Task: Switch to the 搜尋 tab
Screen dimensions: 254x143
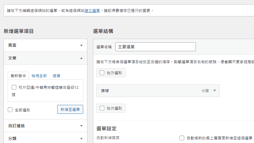Action: [x=56, y=76]
